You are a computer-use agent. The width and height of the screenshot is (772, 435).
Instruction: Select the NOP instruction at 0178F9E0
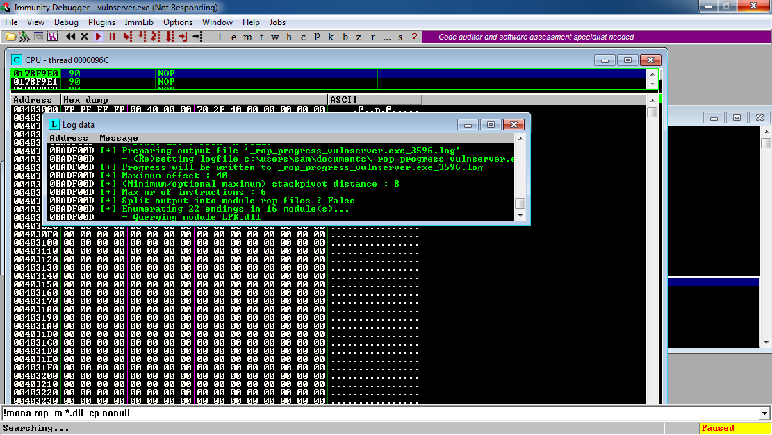329,74
